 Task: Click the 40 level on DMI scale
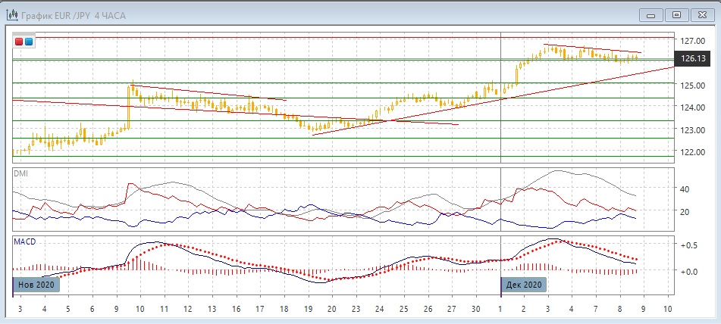click(x=684, y=189)
